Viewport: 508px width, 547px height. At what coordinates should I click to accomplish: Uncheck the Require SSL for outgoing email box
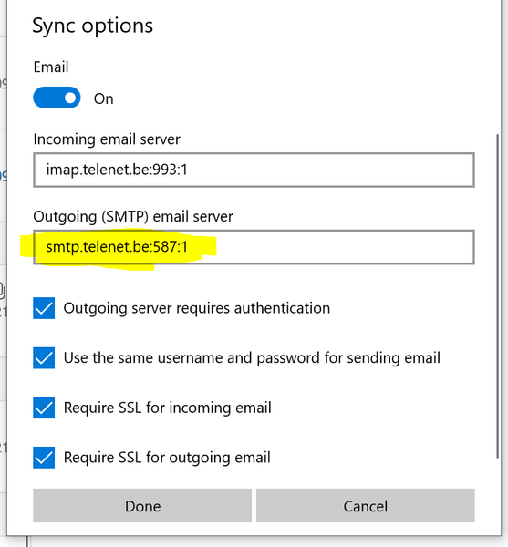(44, 458)
